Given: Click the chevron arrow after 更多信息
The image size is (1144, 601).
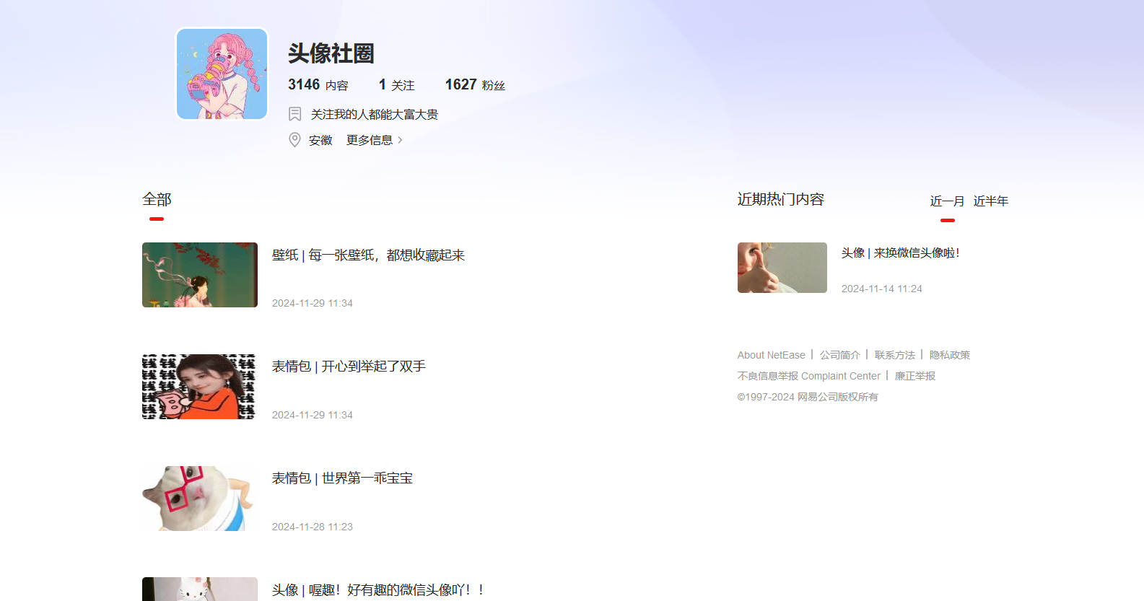Looking at the screenshot, I should pyautogui.click(x=400, y=140).
